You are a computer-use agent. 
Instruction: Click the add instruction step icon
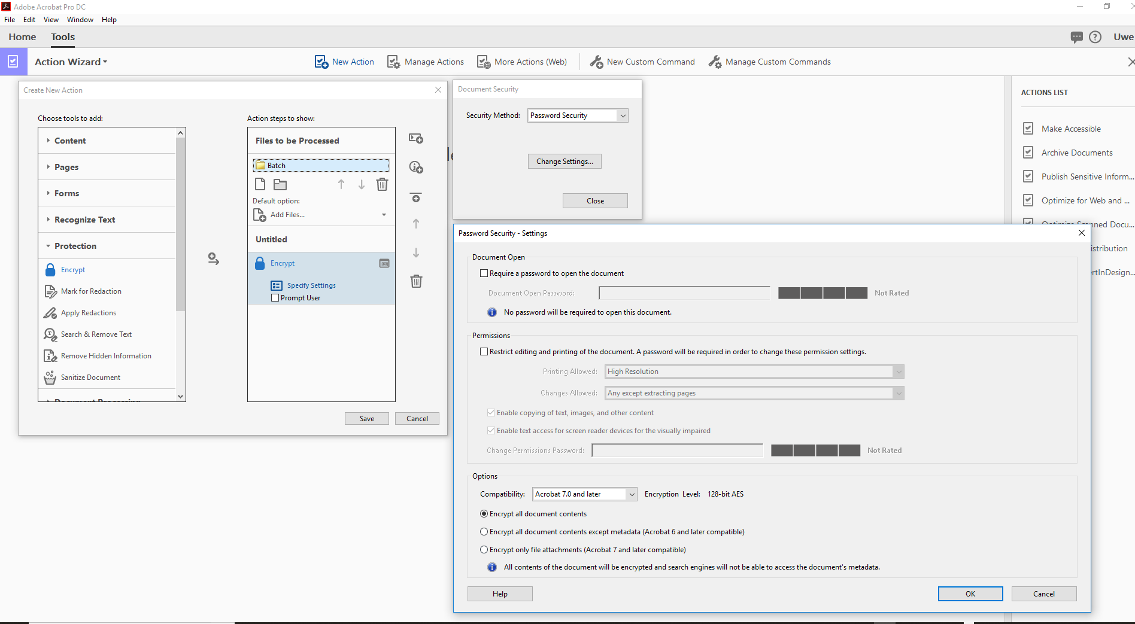(x=416, y=167)
